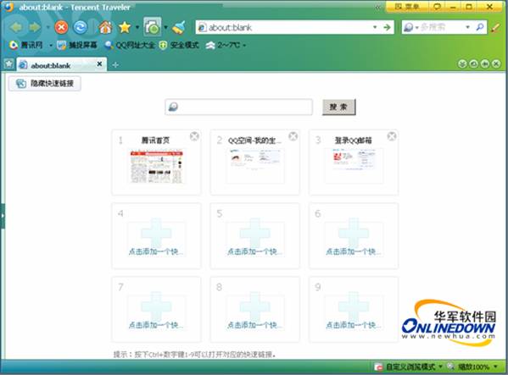Expand the navigation history dropdown arrow
Screen dimensions: 508x375
coord(48,27)
